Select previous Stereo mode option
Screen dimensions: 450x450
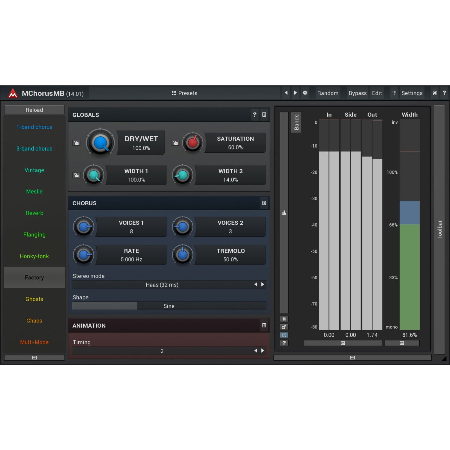tap(256, 284)
